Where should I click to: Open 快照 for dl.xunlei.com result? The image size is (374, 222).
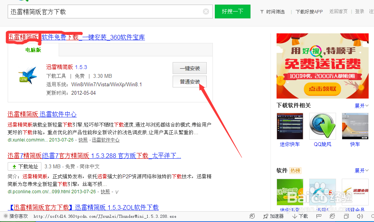tap(83, 140)
